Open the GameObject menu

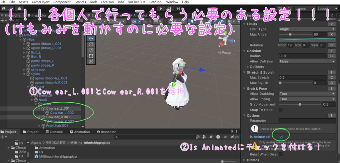point(41,2)
